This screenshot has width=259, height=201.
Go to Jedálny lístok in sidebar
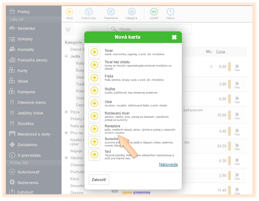[x=30, y=113]
